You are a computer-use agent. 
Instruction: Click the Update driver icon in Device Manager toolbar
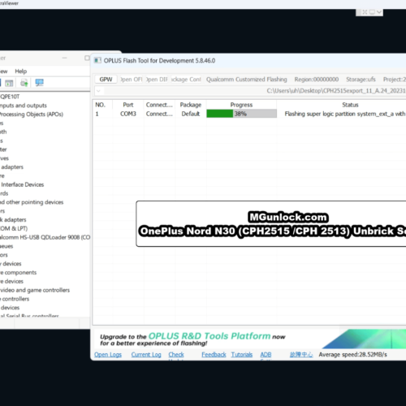tap(24, 83)
